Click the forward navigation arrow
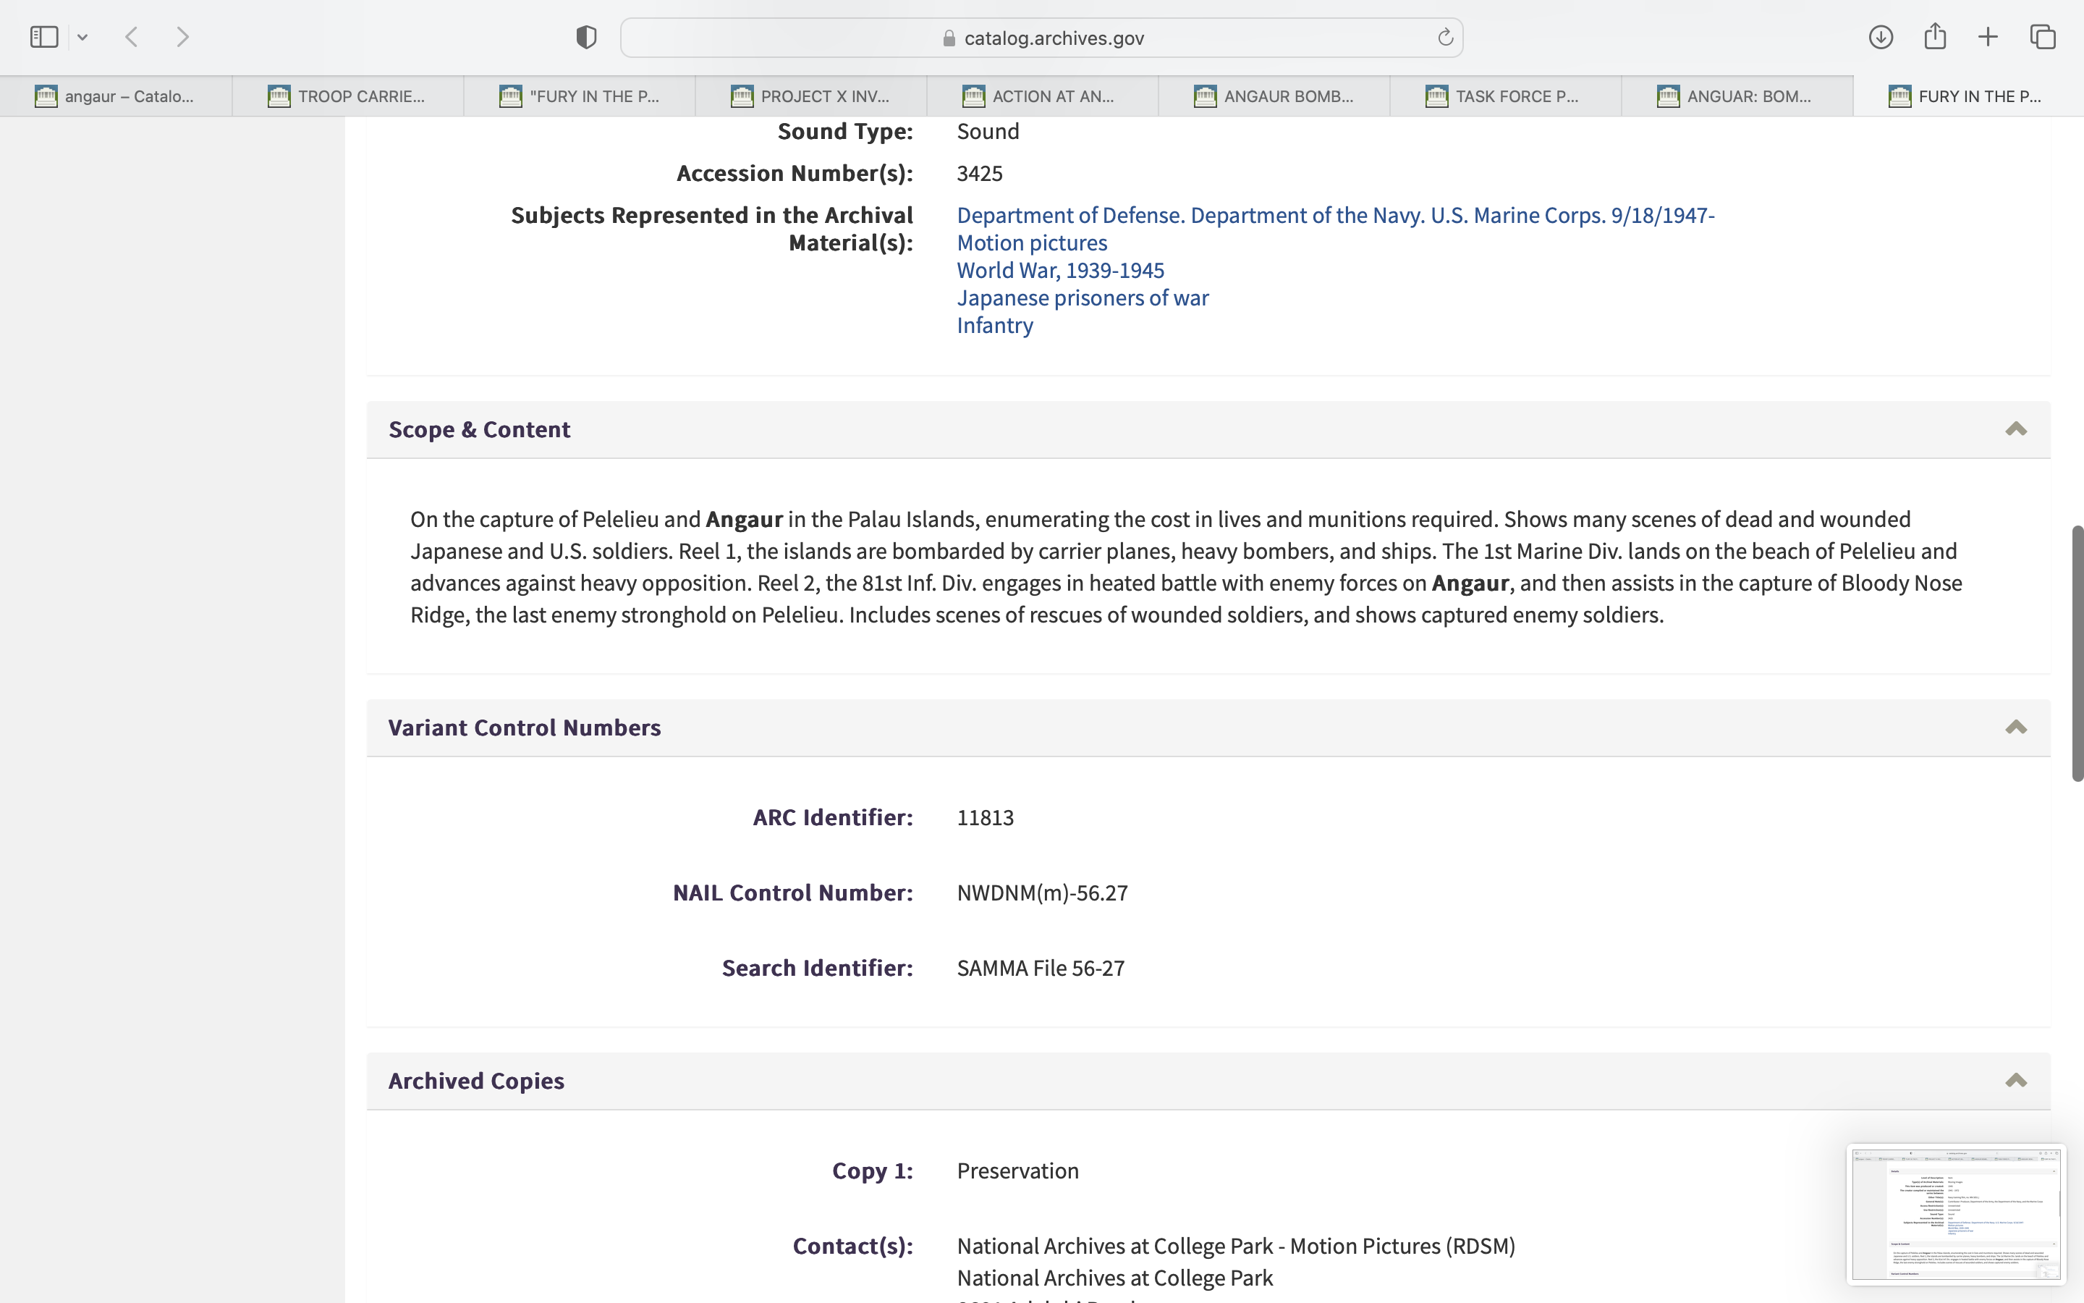The height and width of the screenshot is (1303, 2084). (x=182, y=37)
